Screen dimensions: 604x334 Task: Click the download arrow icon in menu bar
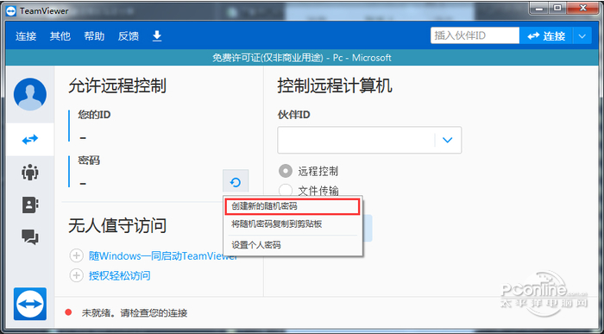(157, 36)
